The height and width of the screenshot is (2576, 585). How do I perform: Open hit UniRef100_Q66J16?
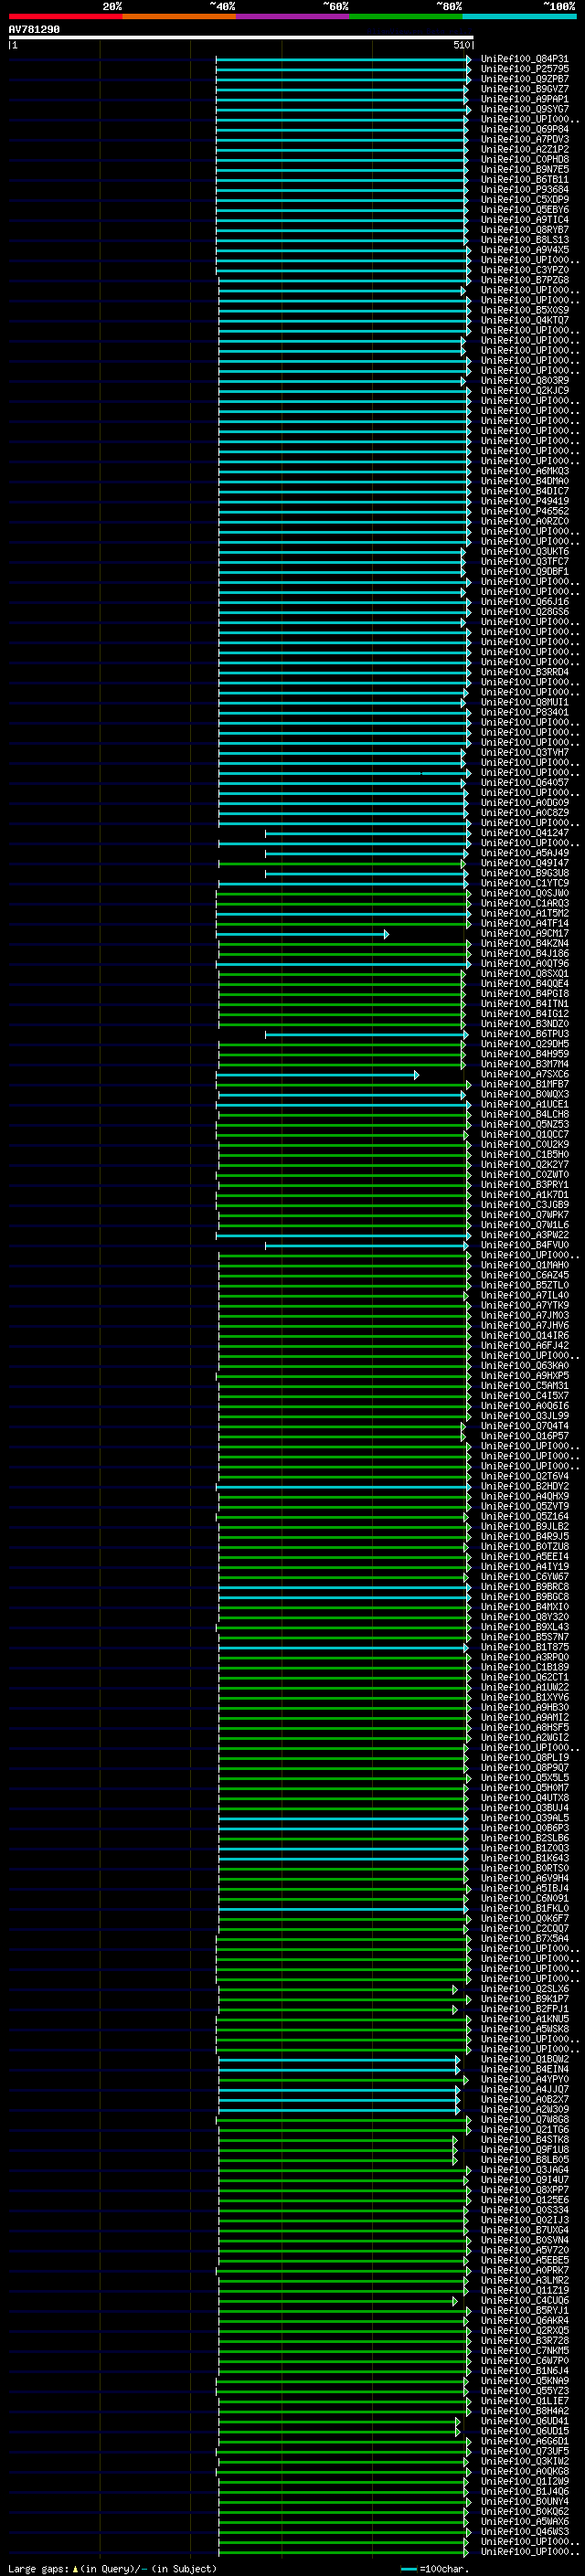click(x=525, y=602)
